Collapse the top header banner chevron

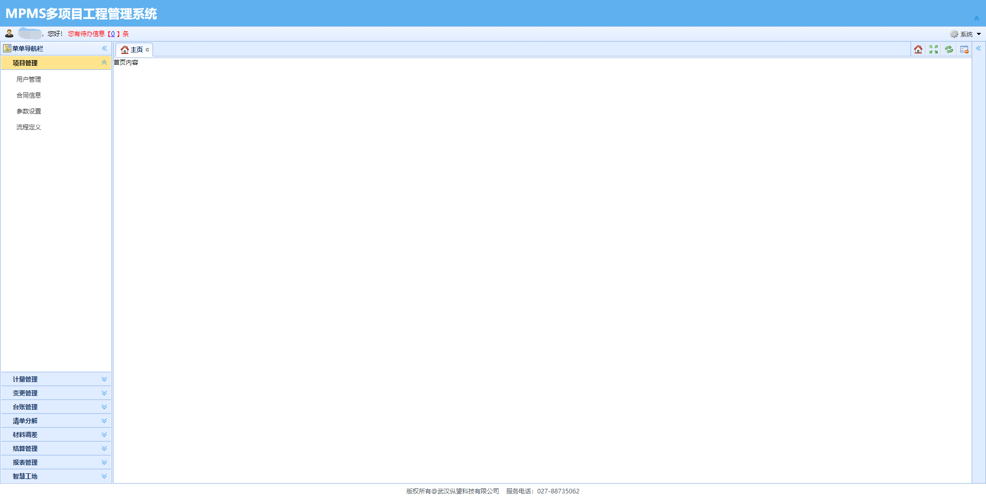[977, 18]
